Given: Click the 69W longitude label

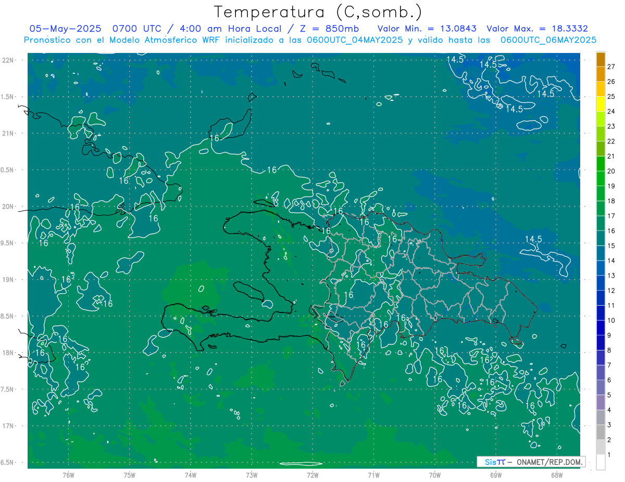Looking at the screenshot, I should click(x=495, y=475).
